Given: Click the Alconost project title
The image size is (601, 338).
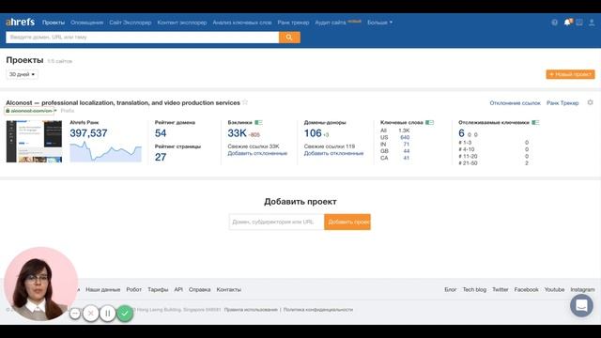Looking at the screenshot, I should tap(123, 102).
